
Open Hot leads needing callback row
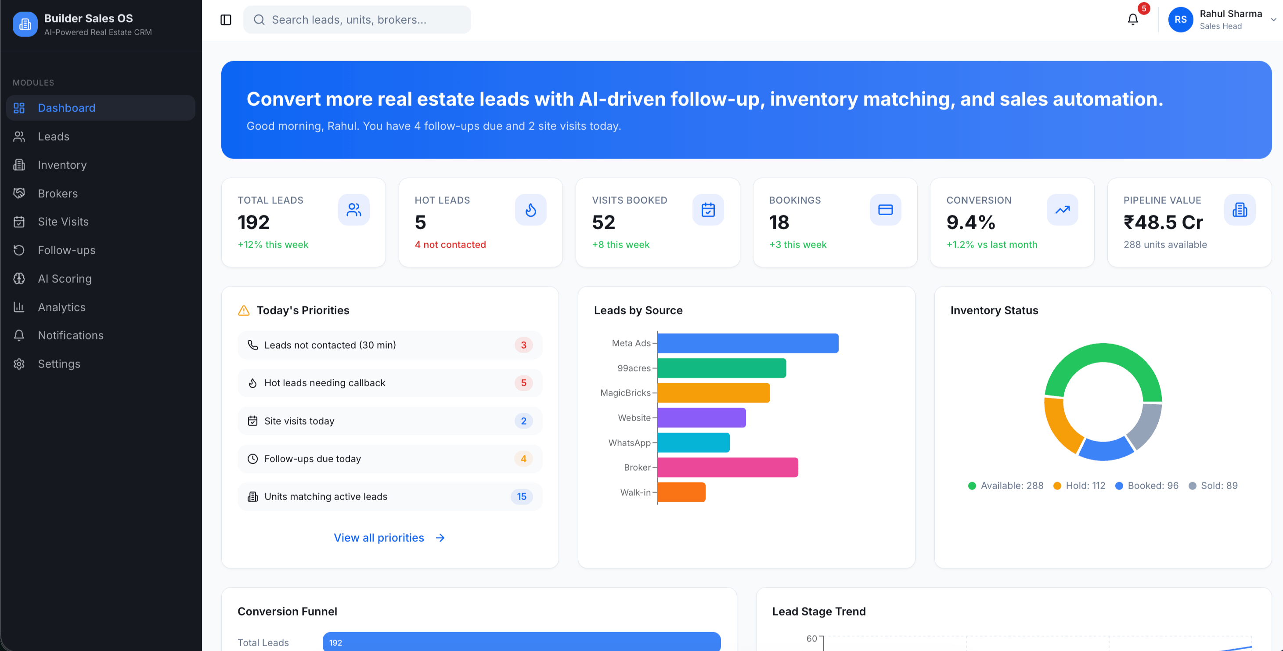pos(390,383)
